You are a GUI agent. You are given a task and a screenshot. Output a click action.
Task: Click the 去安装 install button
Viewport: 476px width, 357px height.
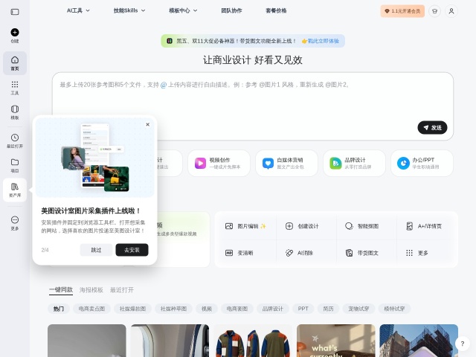pos(132,250)
